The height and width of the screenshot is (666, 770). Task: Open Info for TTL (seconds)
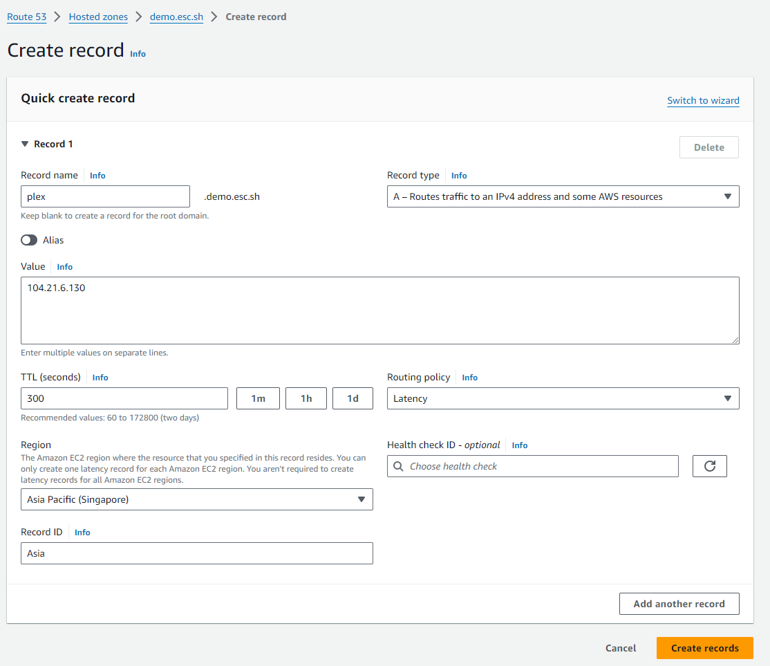pos(100,378)
